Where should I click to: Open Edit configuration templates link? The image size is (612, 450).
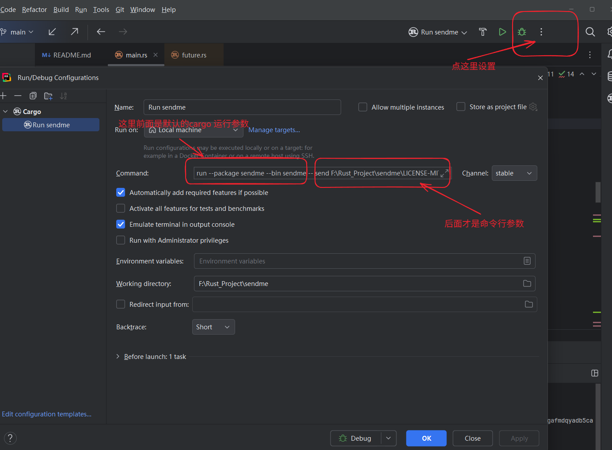click(x=47, y=414)
